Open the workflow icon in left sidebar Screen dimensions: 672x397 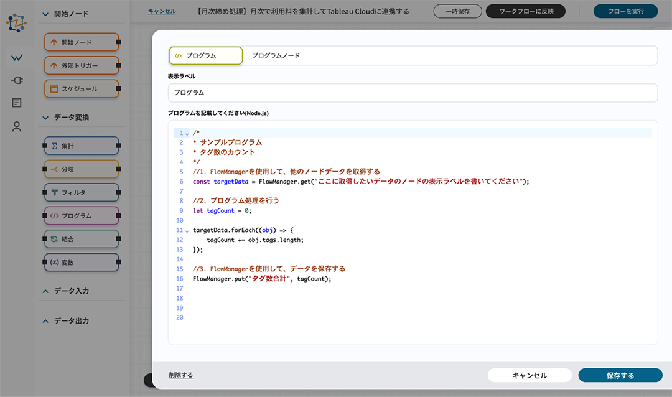tap(17, 58)
